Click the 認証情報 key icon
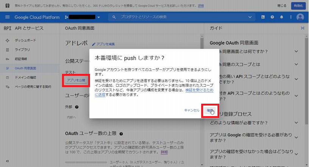Image resolution: width=309 pixels, height=167 pixels. click(8, 59)
